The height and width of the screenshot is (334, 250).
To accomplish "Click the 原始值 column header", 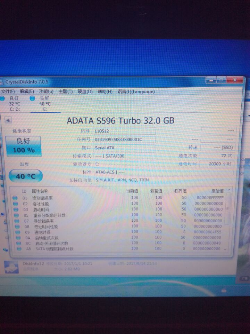I will pos(217,191).
